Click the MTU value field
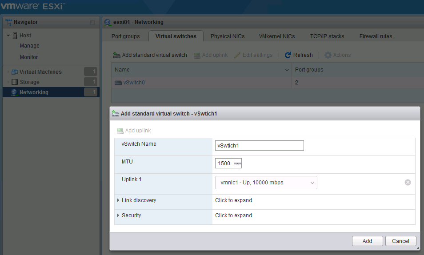The height and width of the screenshot is (255, 424). click(224, 163)
